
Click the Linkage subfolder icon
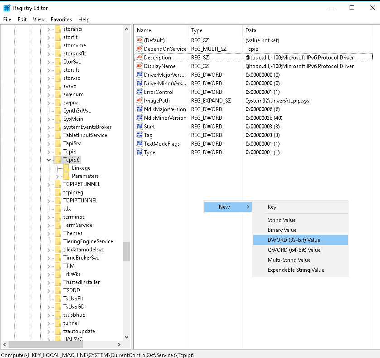66,168
